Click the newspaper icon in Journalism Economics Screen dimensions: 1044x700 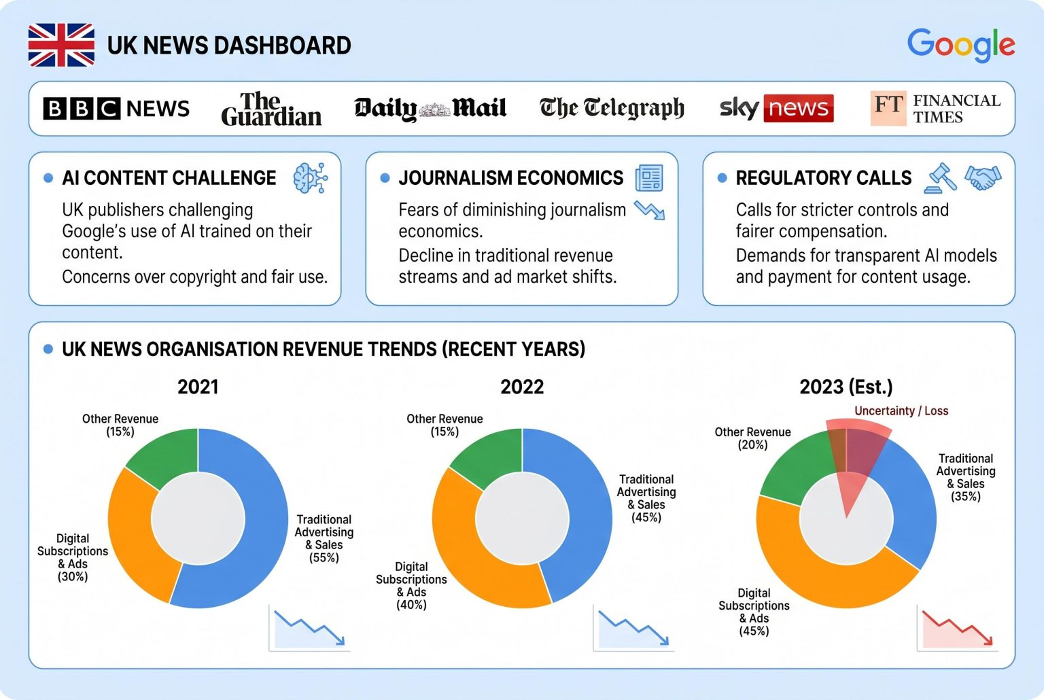648,178
